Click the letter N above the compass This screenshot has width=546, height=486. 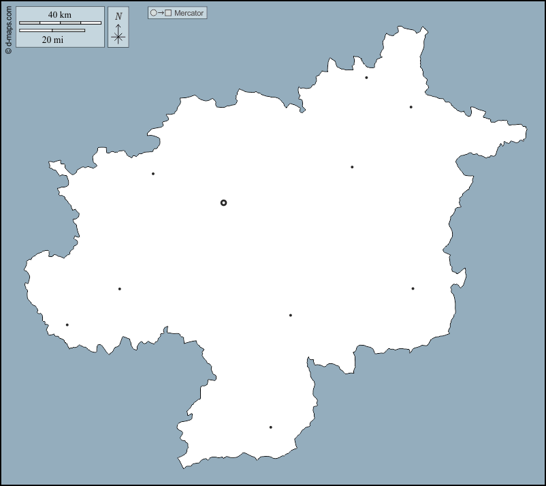click(118, 16)
